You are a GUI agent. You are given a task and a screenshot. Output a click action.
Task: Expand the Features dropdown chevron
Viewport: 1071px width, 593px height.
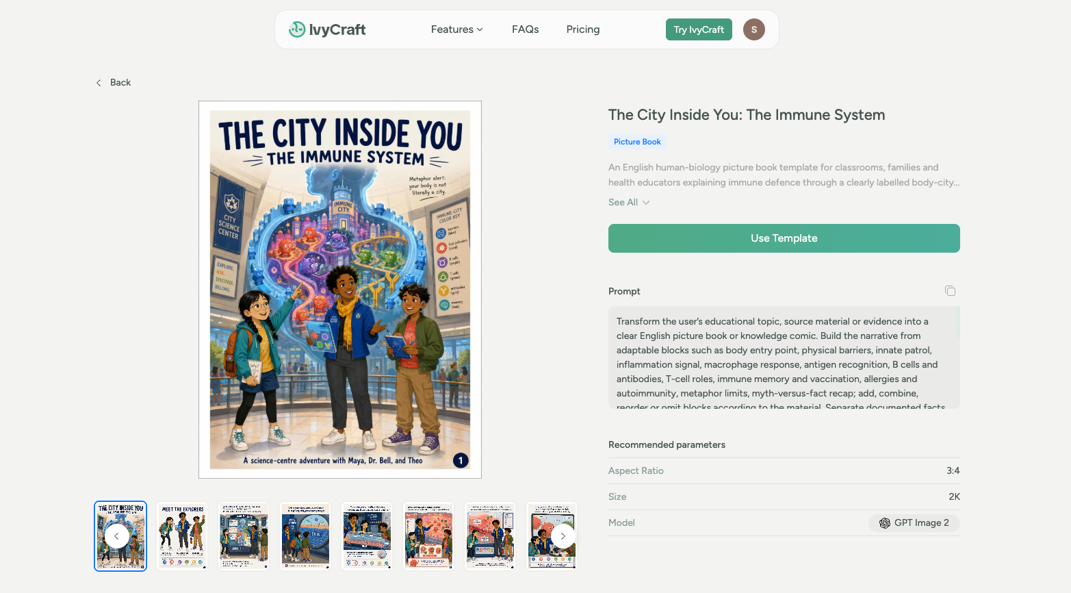pyautogui.click(x=480, y=29)
